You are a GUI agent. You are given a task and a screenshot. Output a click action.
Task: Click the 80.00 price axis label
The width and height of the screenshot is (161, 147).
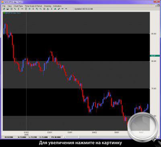pyautogui.click(x=154, y=61)
